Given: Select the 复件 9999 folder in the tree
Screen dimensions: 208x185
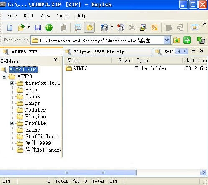Looking at the screenshot, I should tap(38, 143).
